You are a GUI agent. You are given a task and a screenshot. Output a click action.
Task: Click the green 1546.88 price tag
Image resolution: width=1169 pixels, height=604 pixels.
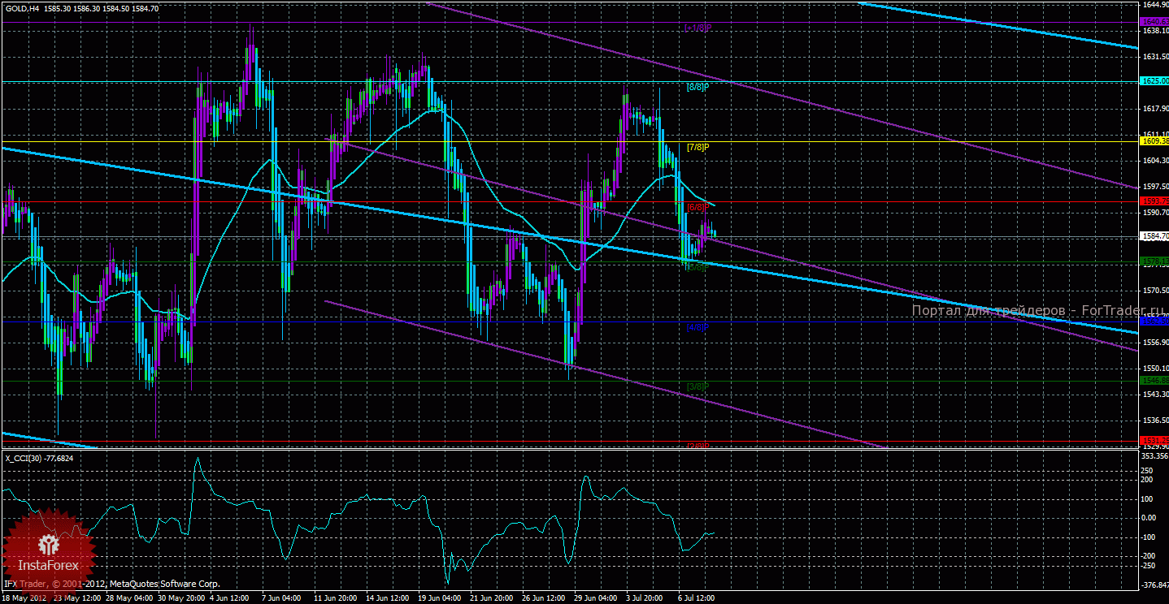coord(1154,380)
